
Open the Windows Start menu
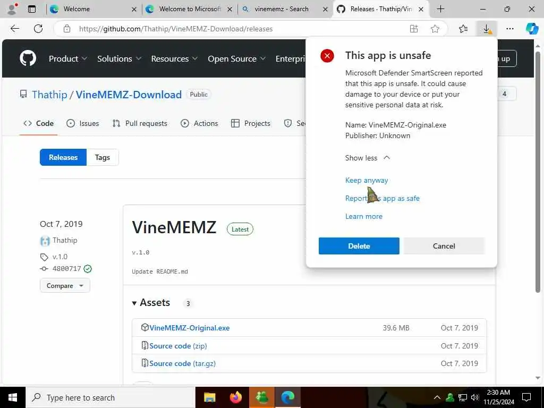pos(13,397)
